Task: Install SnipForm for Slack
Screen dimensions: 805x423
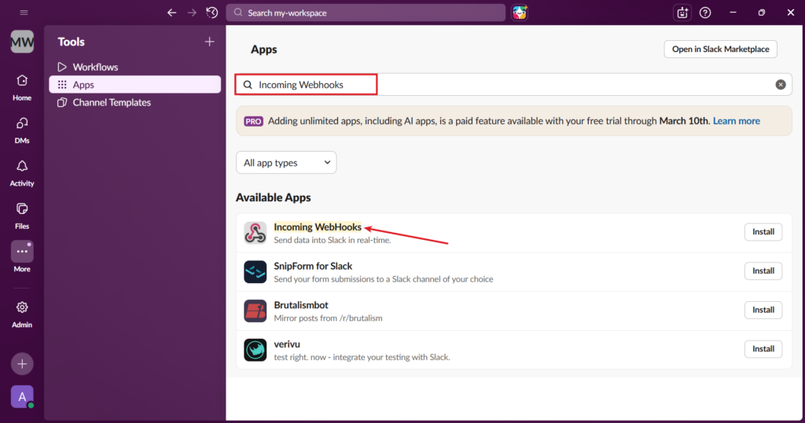Action: (x=763, y=271)
